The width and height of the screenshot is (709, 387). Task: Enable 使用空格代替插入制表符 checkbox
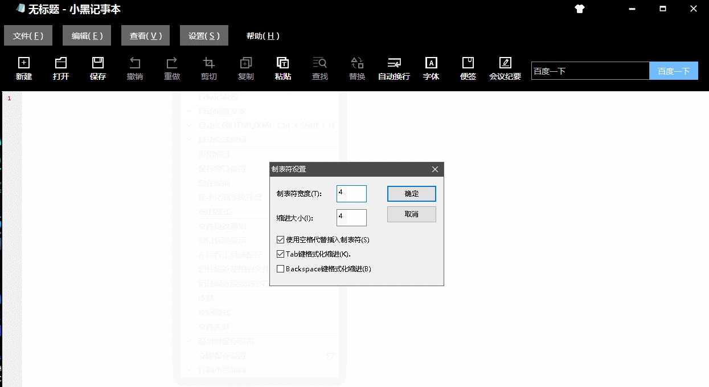pos(280,239)
